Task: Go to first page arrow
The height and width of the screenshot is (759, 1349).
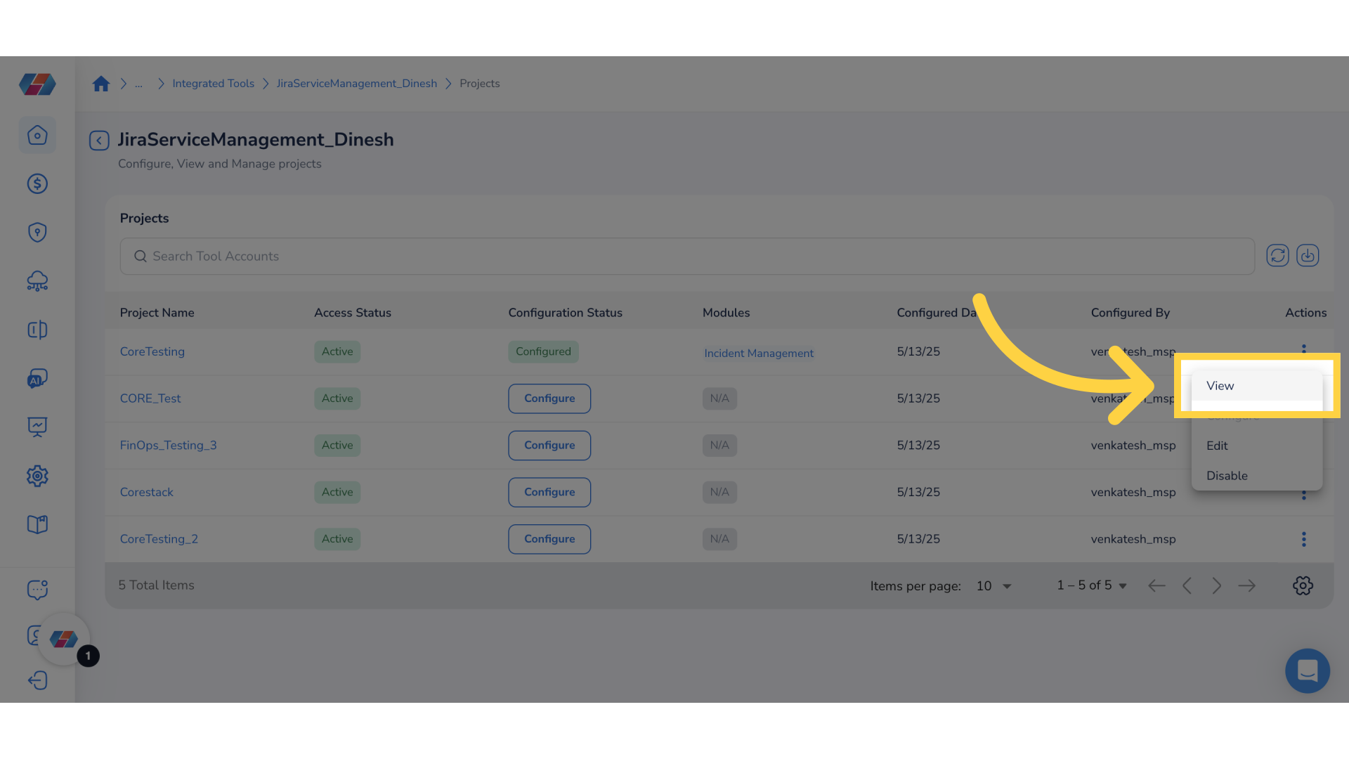Action: point(1156,585)
